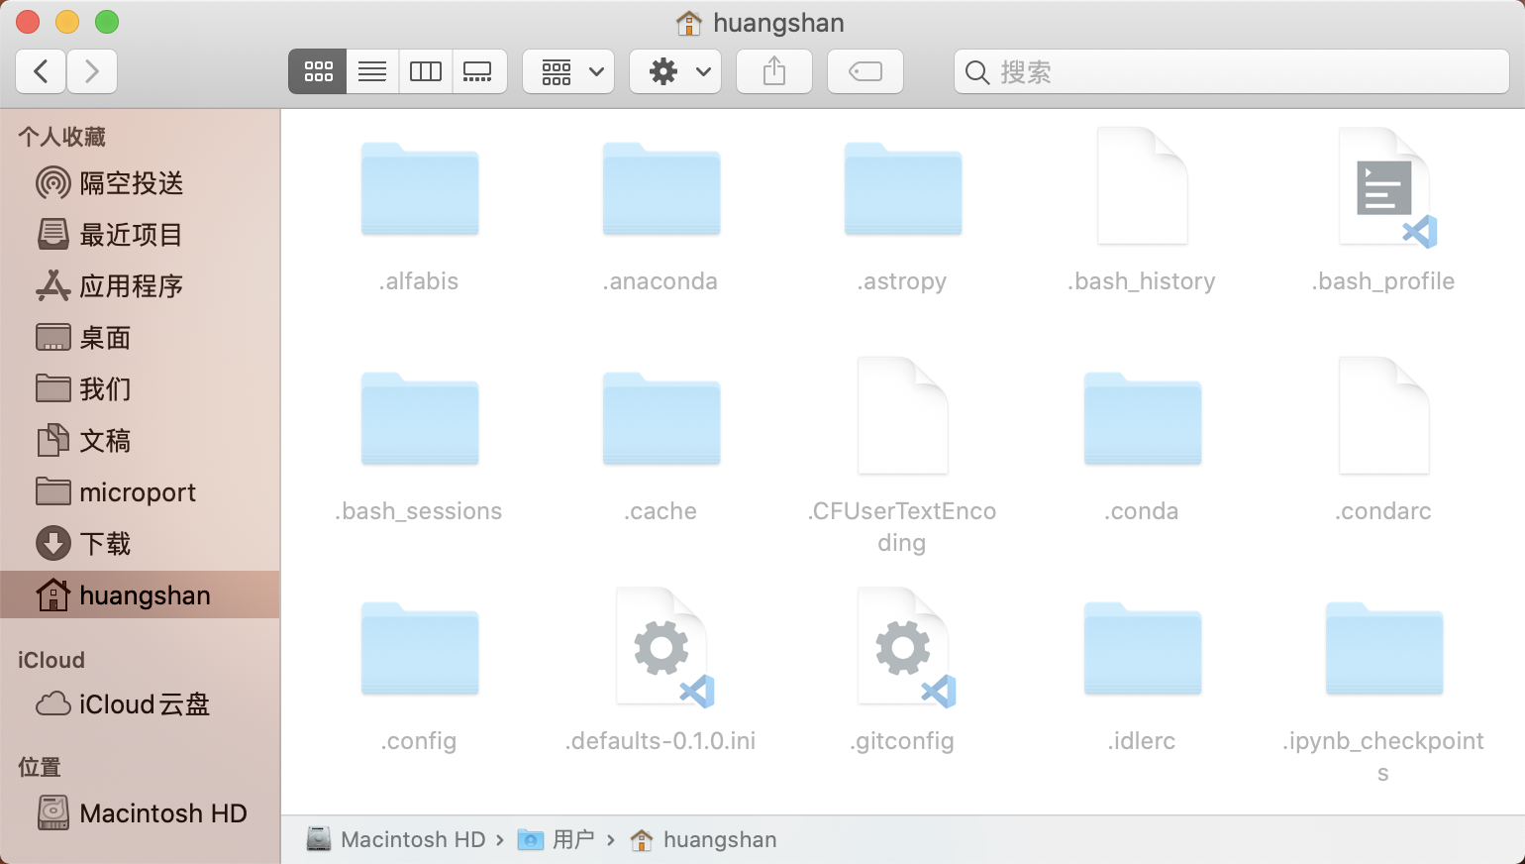The height and width of the screenshot is (864, 1525).
Task: Focus the search field
Action: tap(1232, 71)
